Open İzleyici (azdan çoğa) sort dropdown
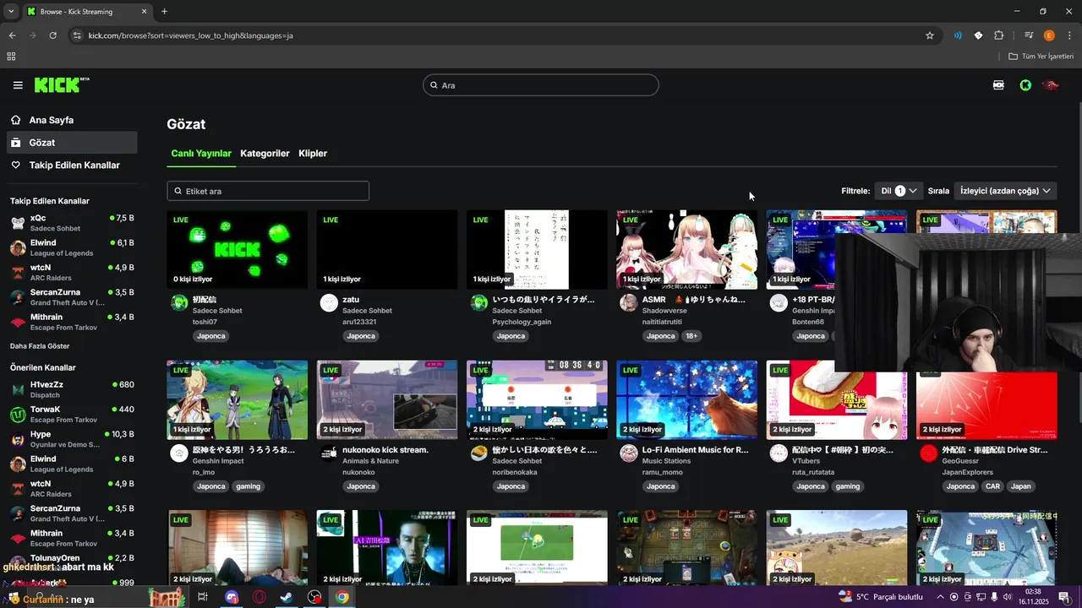 click(1005, 191)
